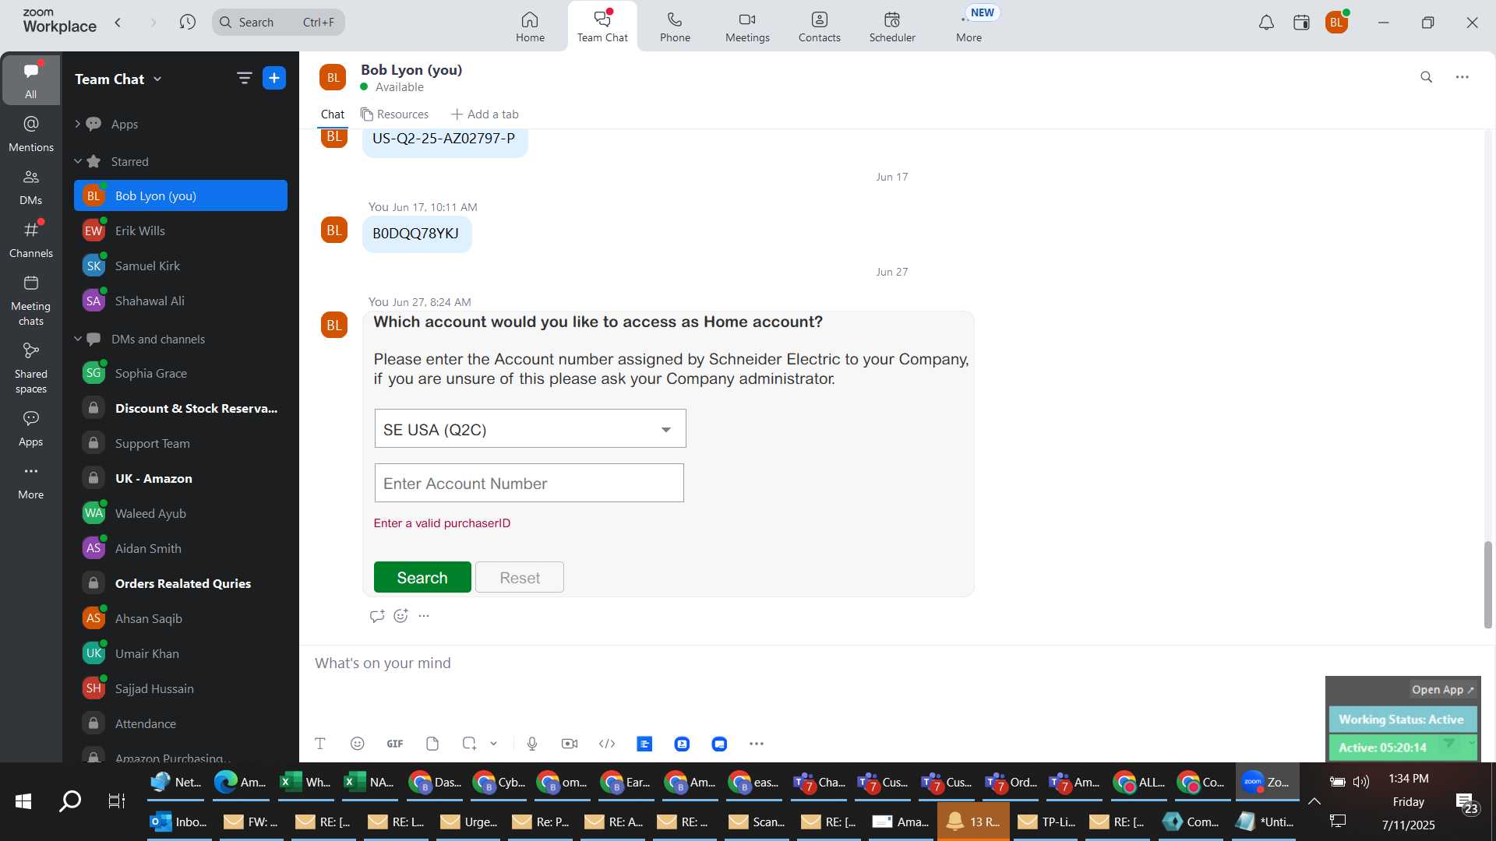Open composer more options ellipsis

pyautogui.click(x=757, y=744)
